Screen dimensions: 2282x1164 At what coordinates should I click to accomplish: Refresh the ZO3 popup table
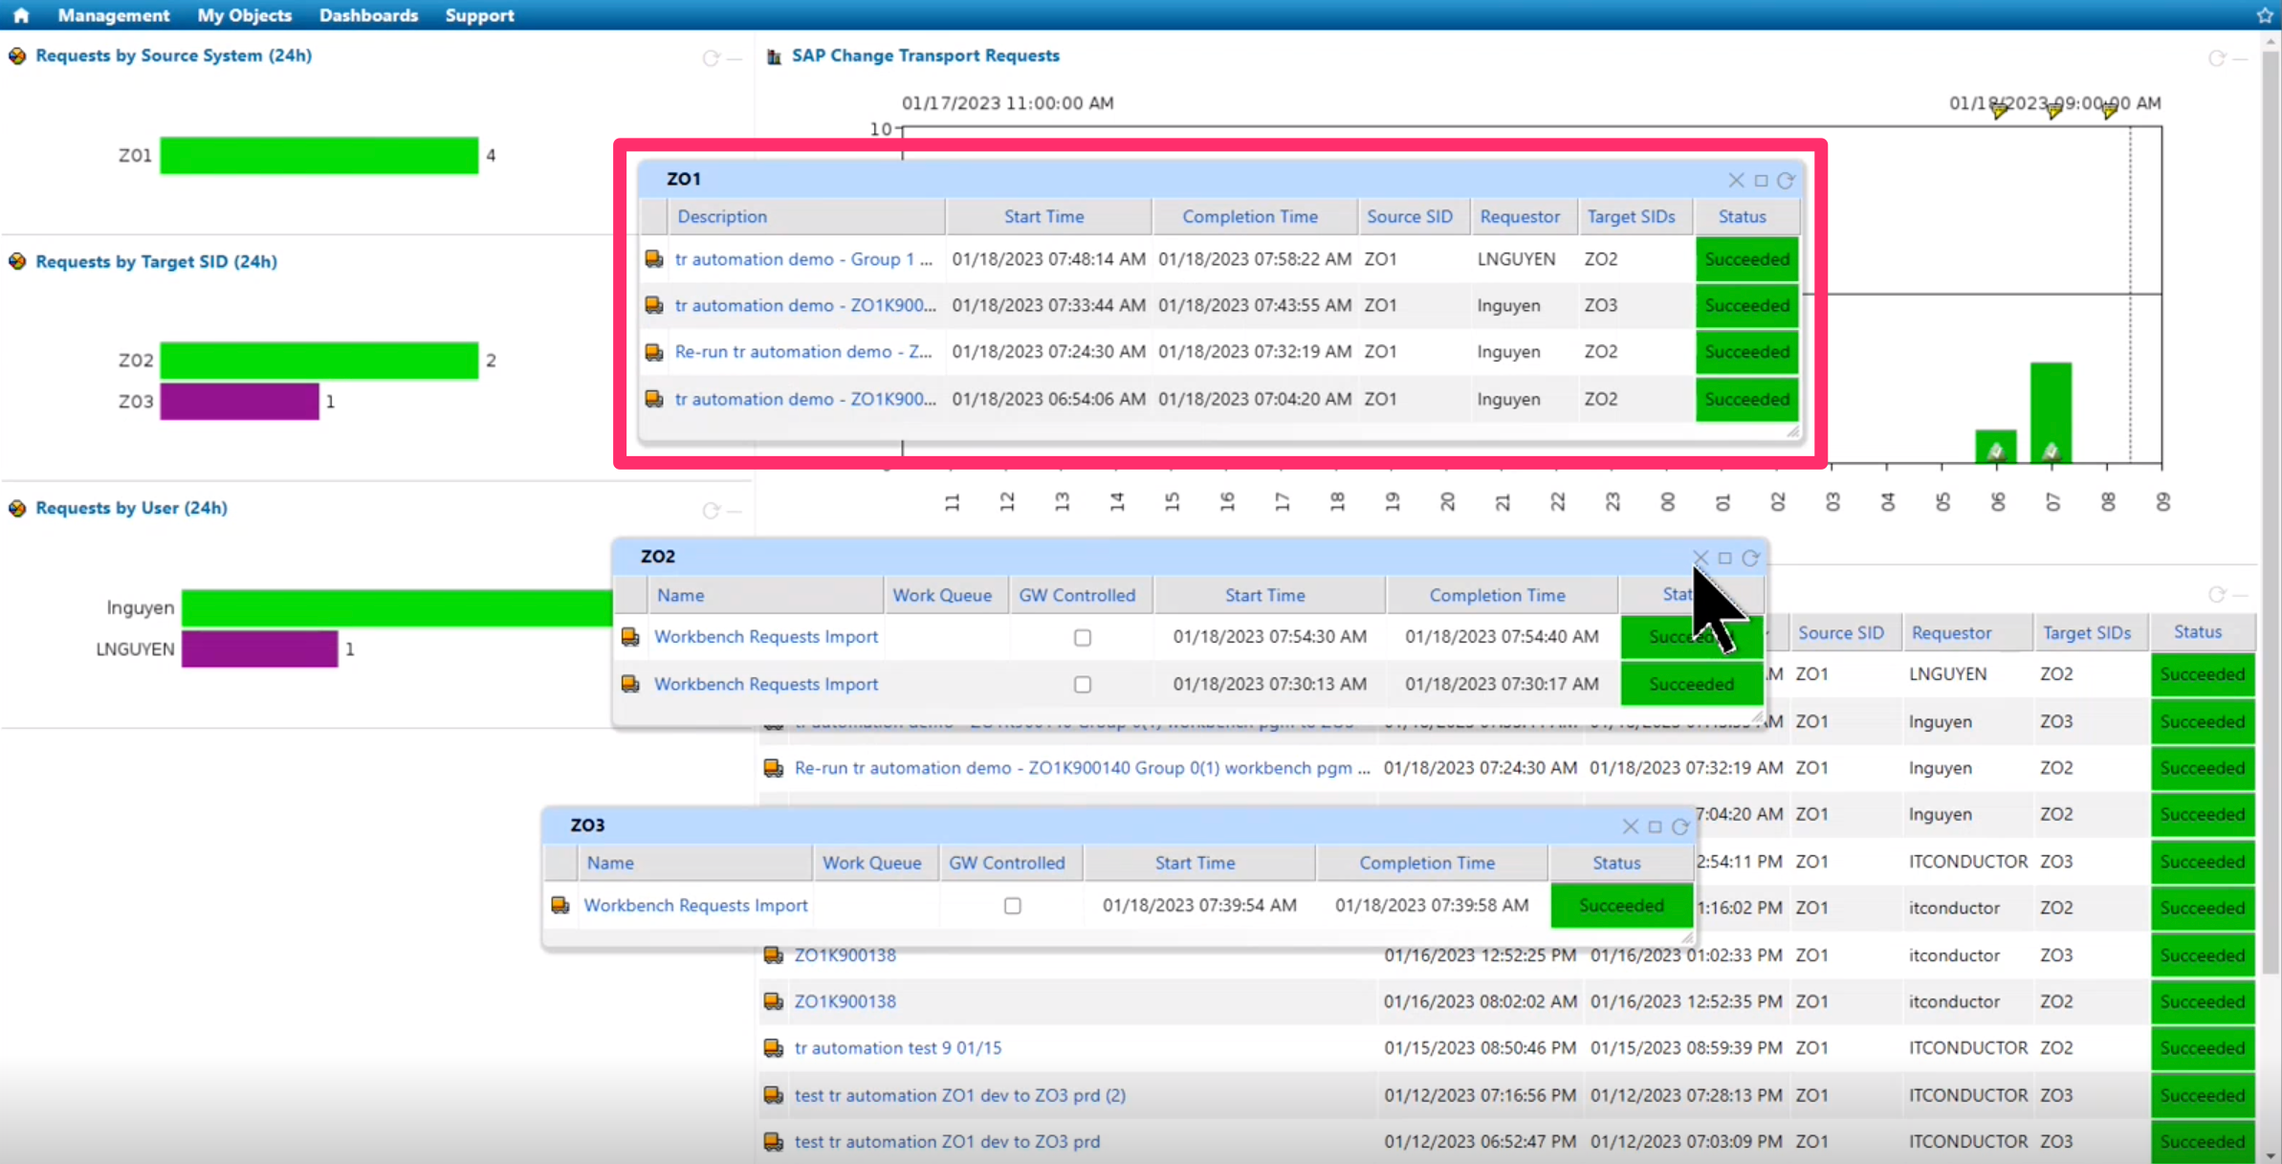point(1680,826)
